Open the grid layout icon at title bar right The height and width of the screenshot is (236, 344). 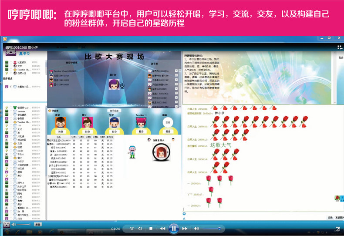pos(340,47)
